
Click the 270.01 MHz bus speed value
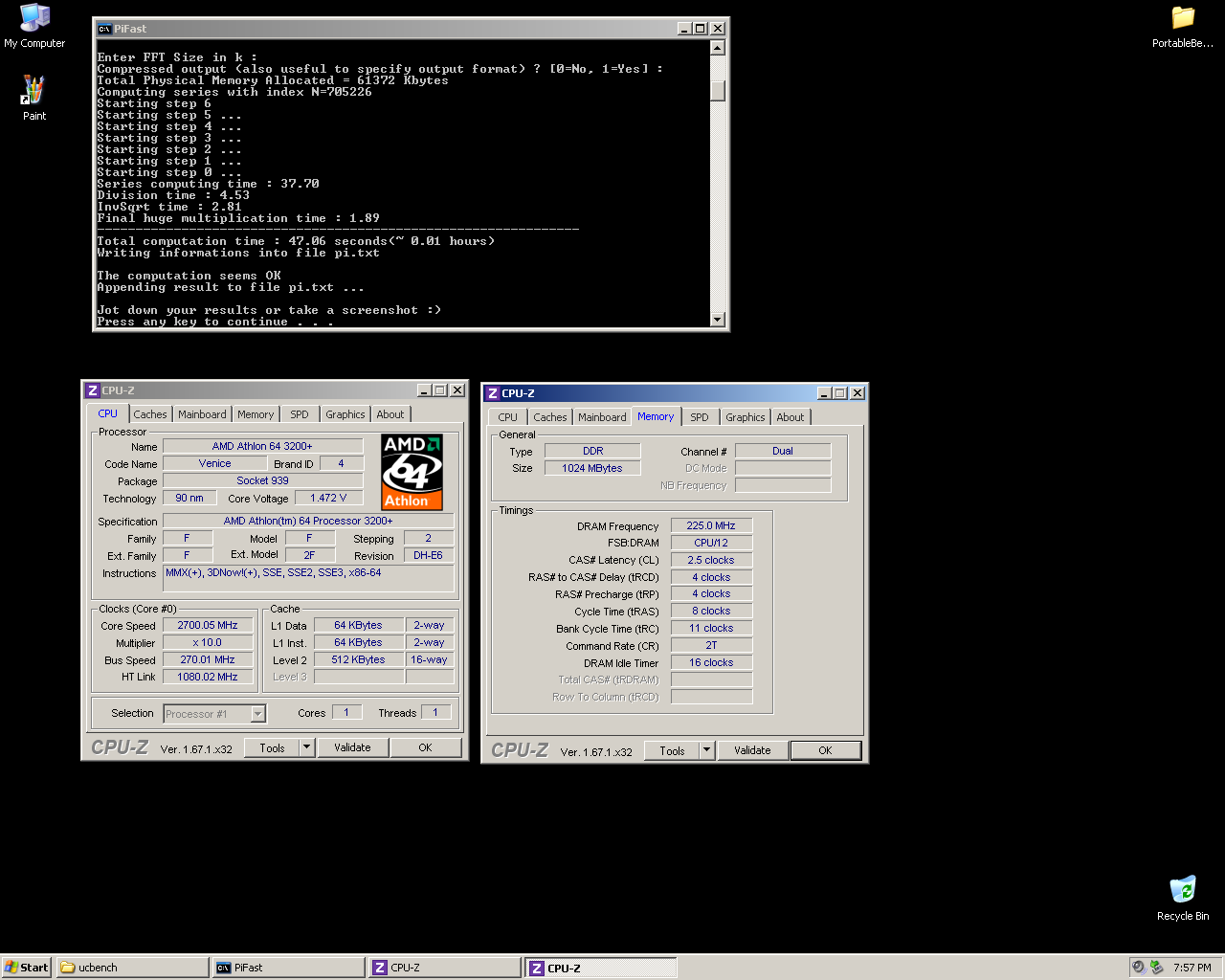pyautogui.click(x=208, y=659)
